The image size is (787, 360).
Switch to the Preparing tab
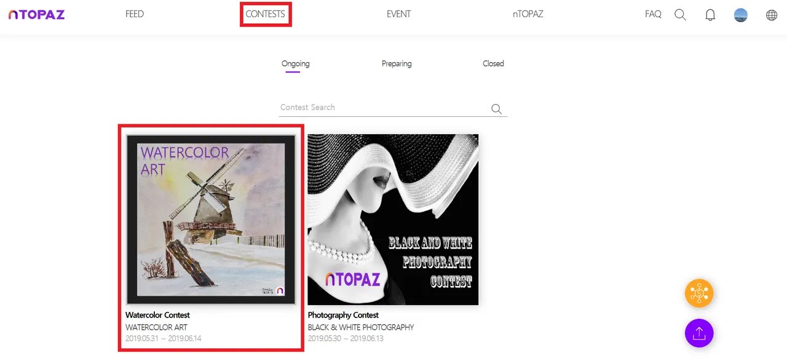pos(397,63)
